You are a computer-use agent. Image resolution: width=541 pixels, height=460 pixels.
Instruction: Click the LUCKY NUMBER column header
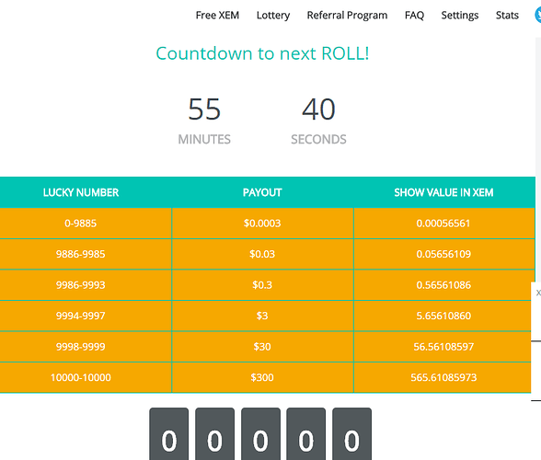[x=81, y=192]
